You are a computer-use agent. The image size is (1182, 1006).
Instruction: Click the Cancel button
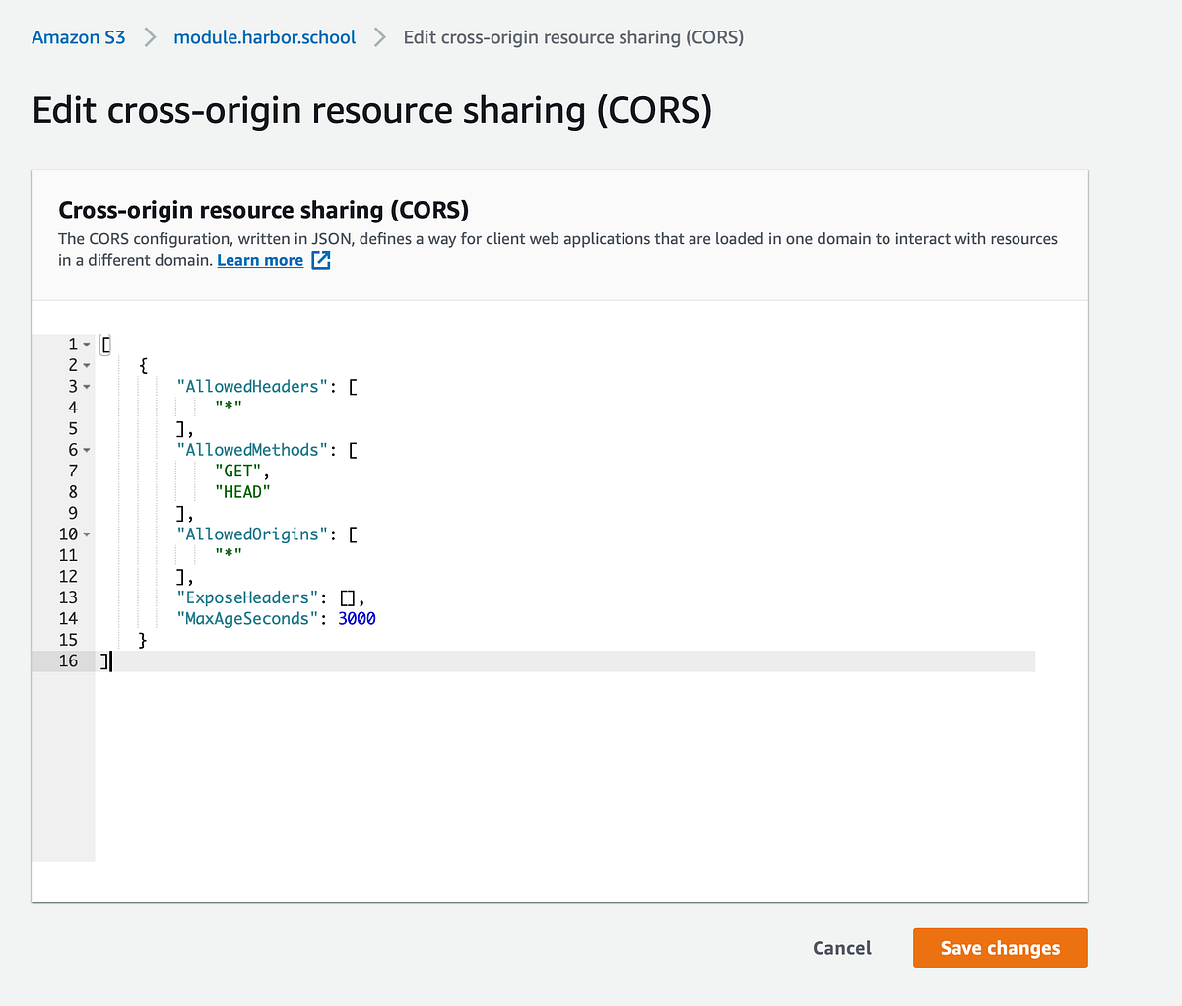pyautogui.click(x=841, y=947)
